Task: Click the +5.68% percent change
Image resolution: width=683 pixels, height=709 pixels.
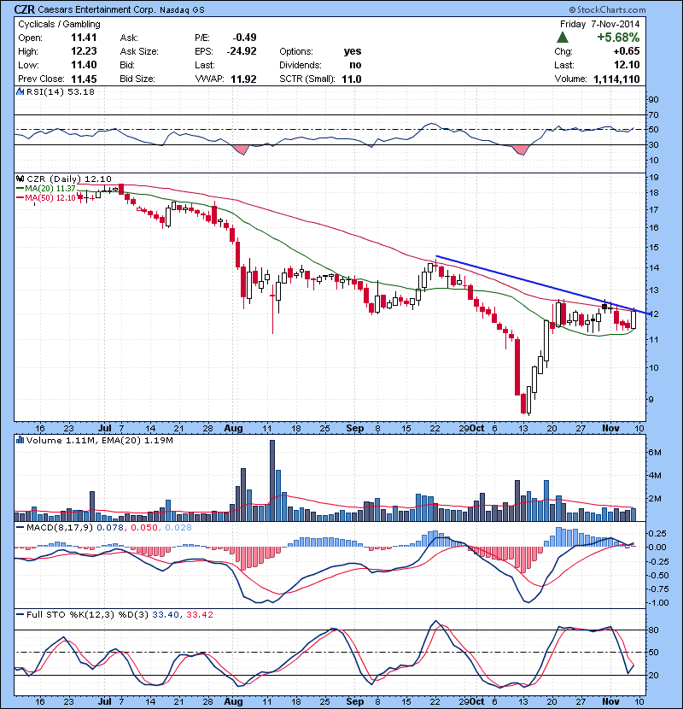Action: [x=618, y=37]
